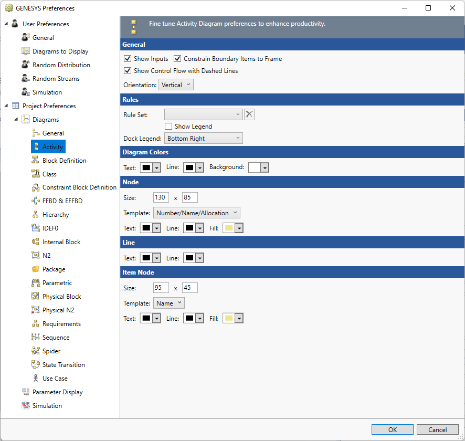Click the Node width size field
Screen dimensions: 465x441
pos(161,198)
